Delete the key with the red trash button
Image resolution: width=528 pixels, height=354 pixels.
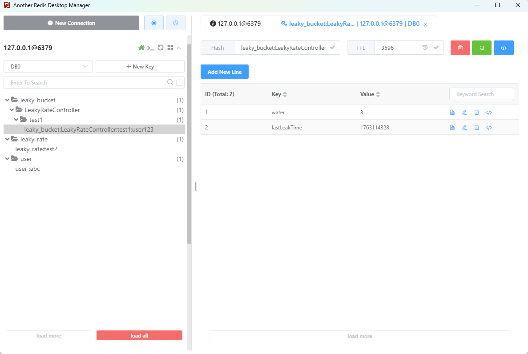point(460,48)
